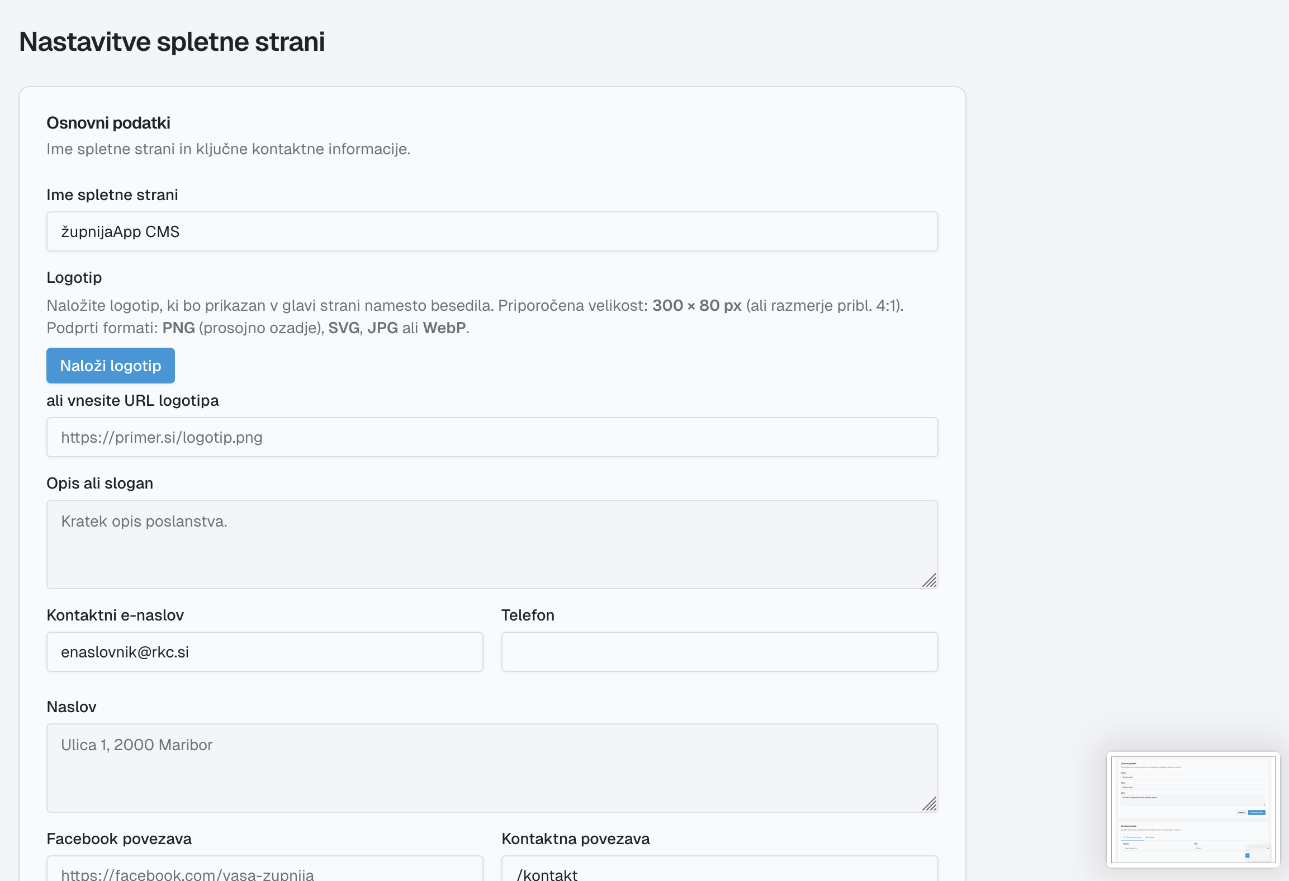Click the 'Telefon' label text
This screenshot has height=881, width=1289.
(528, 615)
